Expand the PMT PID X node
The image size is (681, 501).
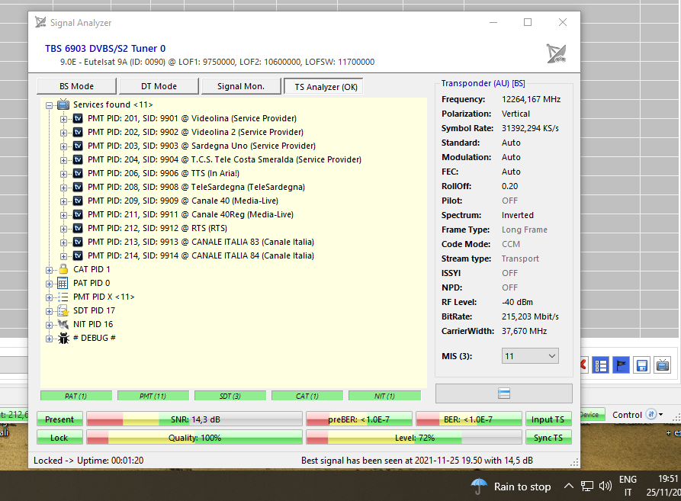click(49, 297)
